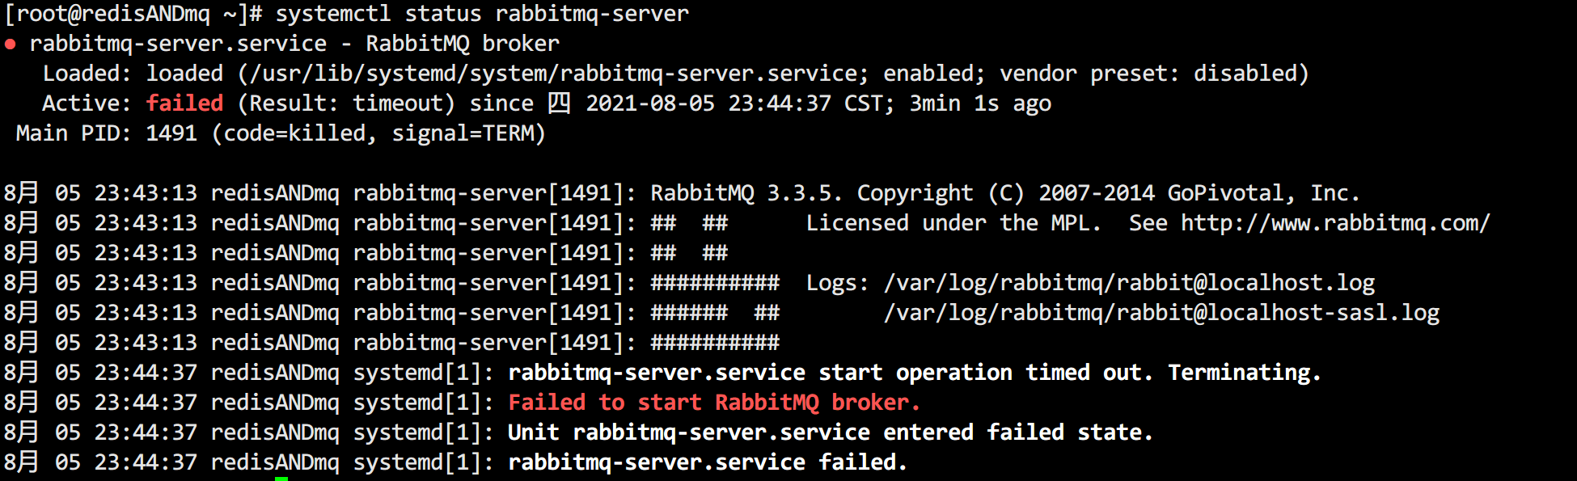
Task: Click the final "rabbitmq-server.service failed." line
Action: click(707, 462)
